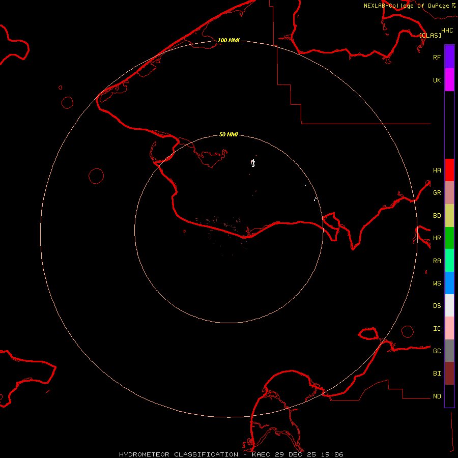Click the HA red legend swatch
458x458 pixels.
[449, 170]
